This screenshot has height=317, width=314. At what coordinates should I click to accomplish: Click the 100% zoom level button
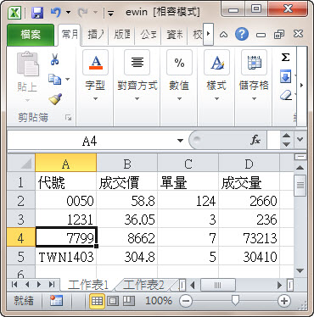click(x=159, y=301)
